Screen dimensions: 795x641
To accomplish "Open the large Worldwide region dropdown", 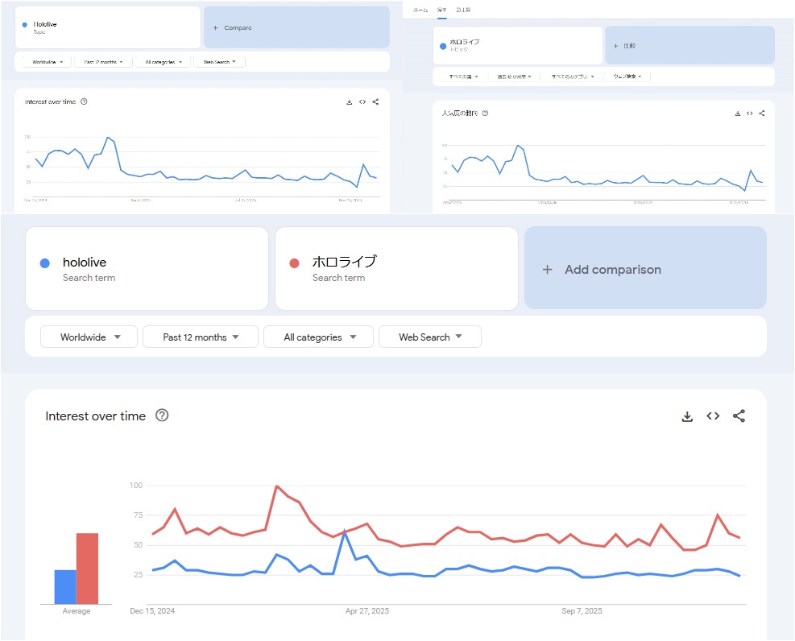I will [89, 337].
